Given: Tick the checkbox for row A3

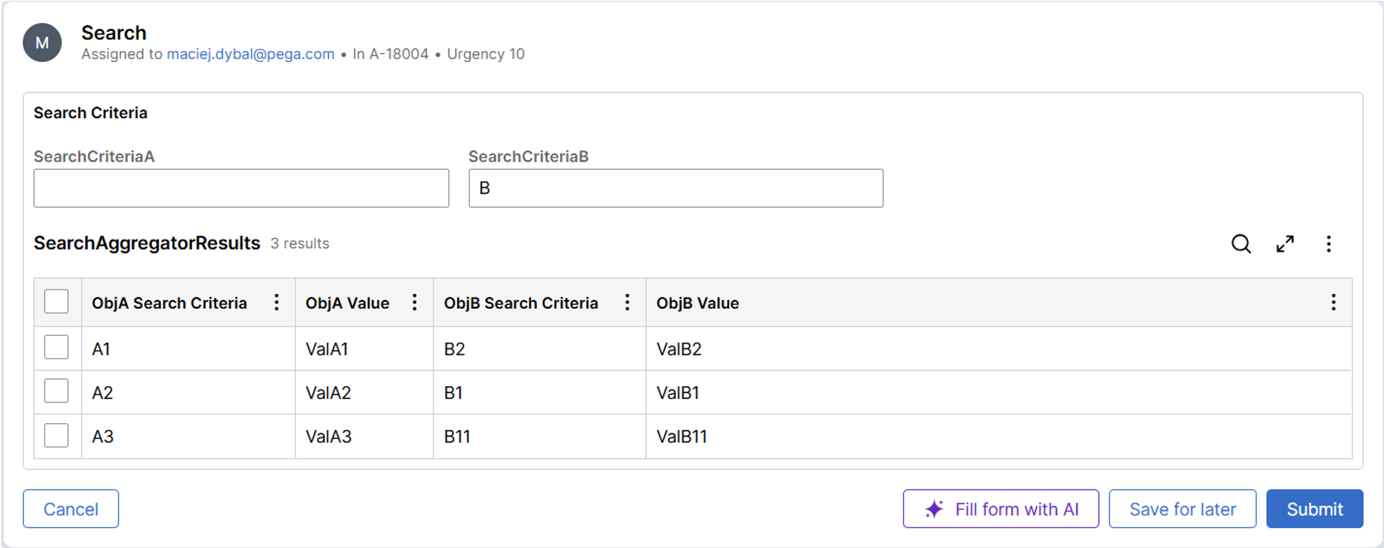Looking at the screenshot, I should click(56, 435).
